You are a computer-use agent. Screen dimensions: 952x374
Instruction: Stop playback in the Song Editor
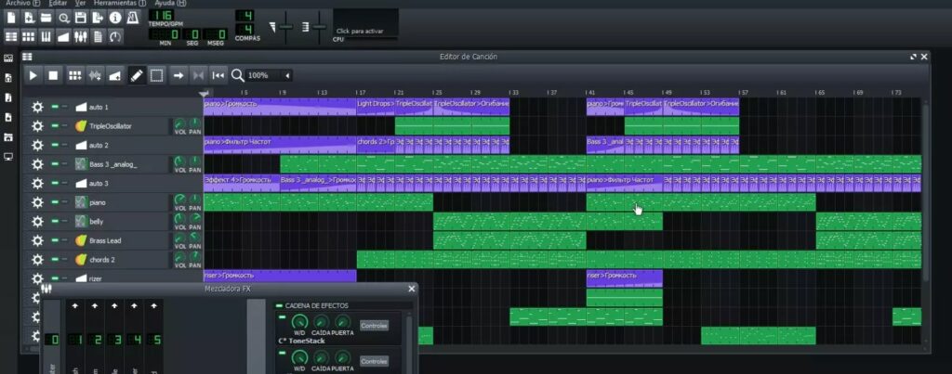[x=53, y=75]
